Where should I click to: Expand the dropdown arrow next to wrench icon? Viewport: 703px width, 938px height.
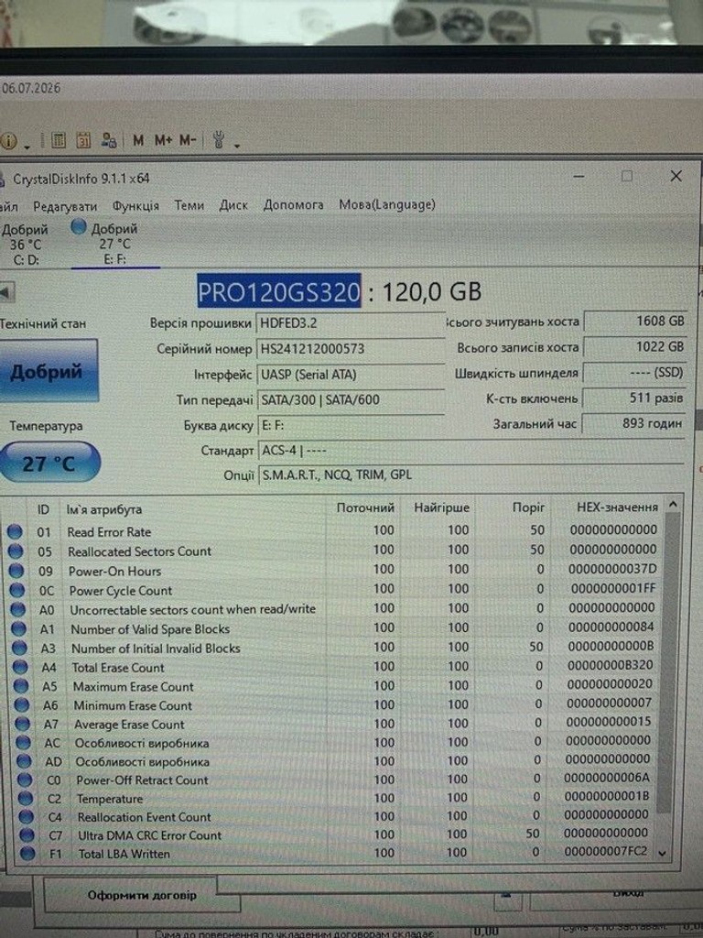[x=237, y=146]
